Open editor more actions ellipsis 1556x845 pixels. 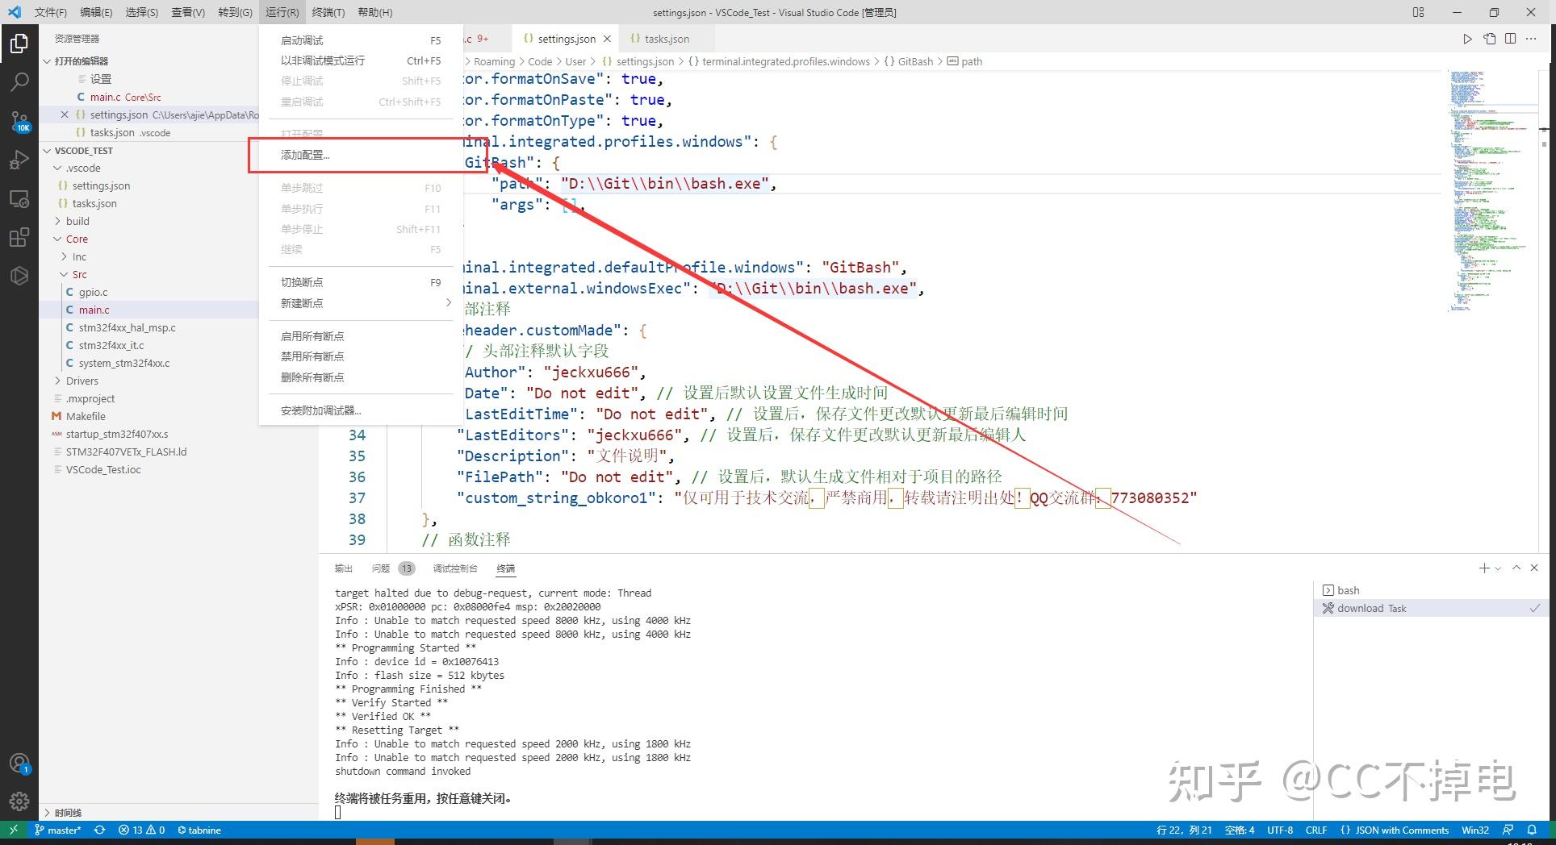coord(1531,39)
